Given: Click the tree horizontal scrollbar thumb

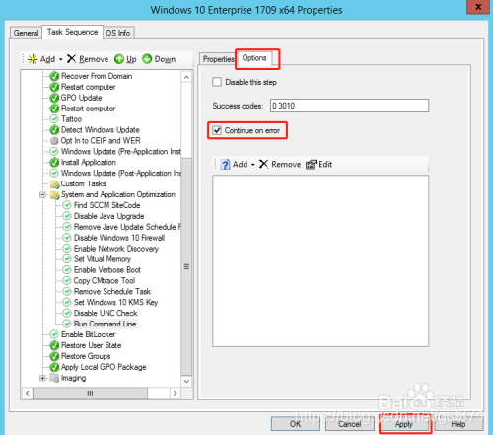Looking at the screenshot, I should [x=90, y=393].
